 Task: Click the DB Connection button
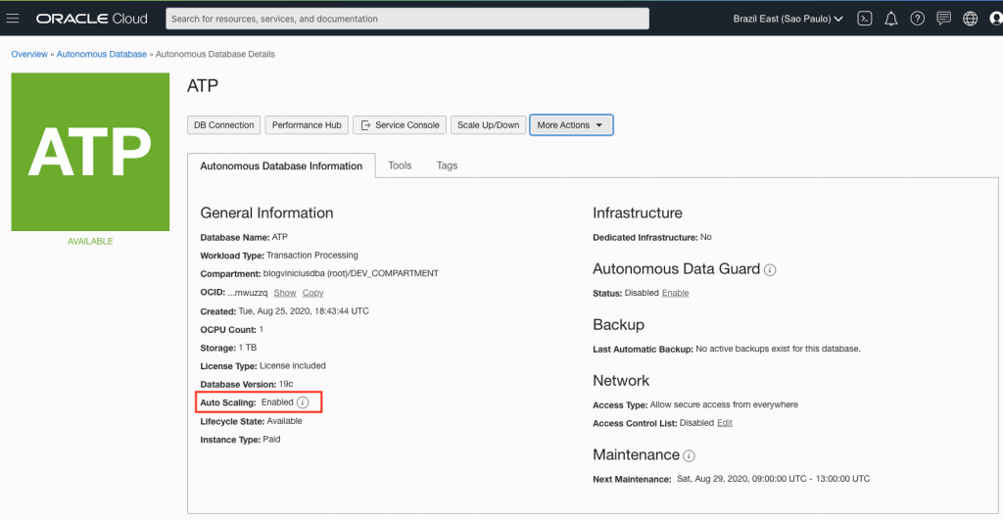click(223, 125)
